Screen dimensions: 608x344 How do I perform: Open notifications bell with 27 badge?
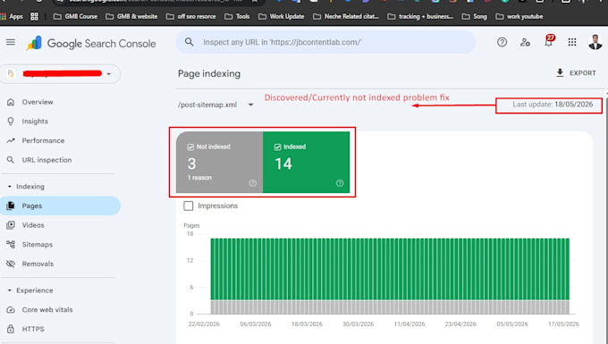[549, 41]
